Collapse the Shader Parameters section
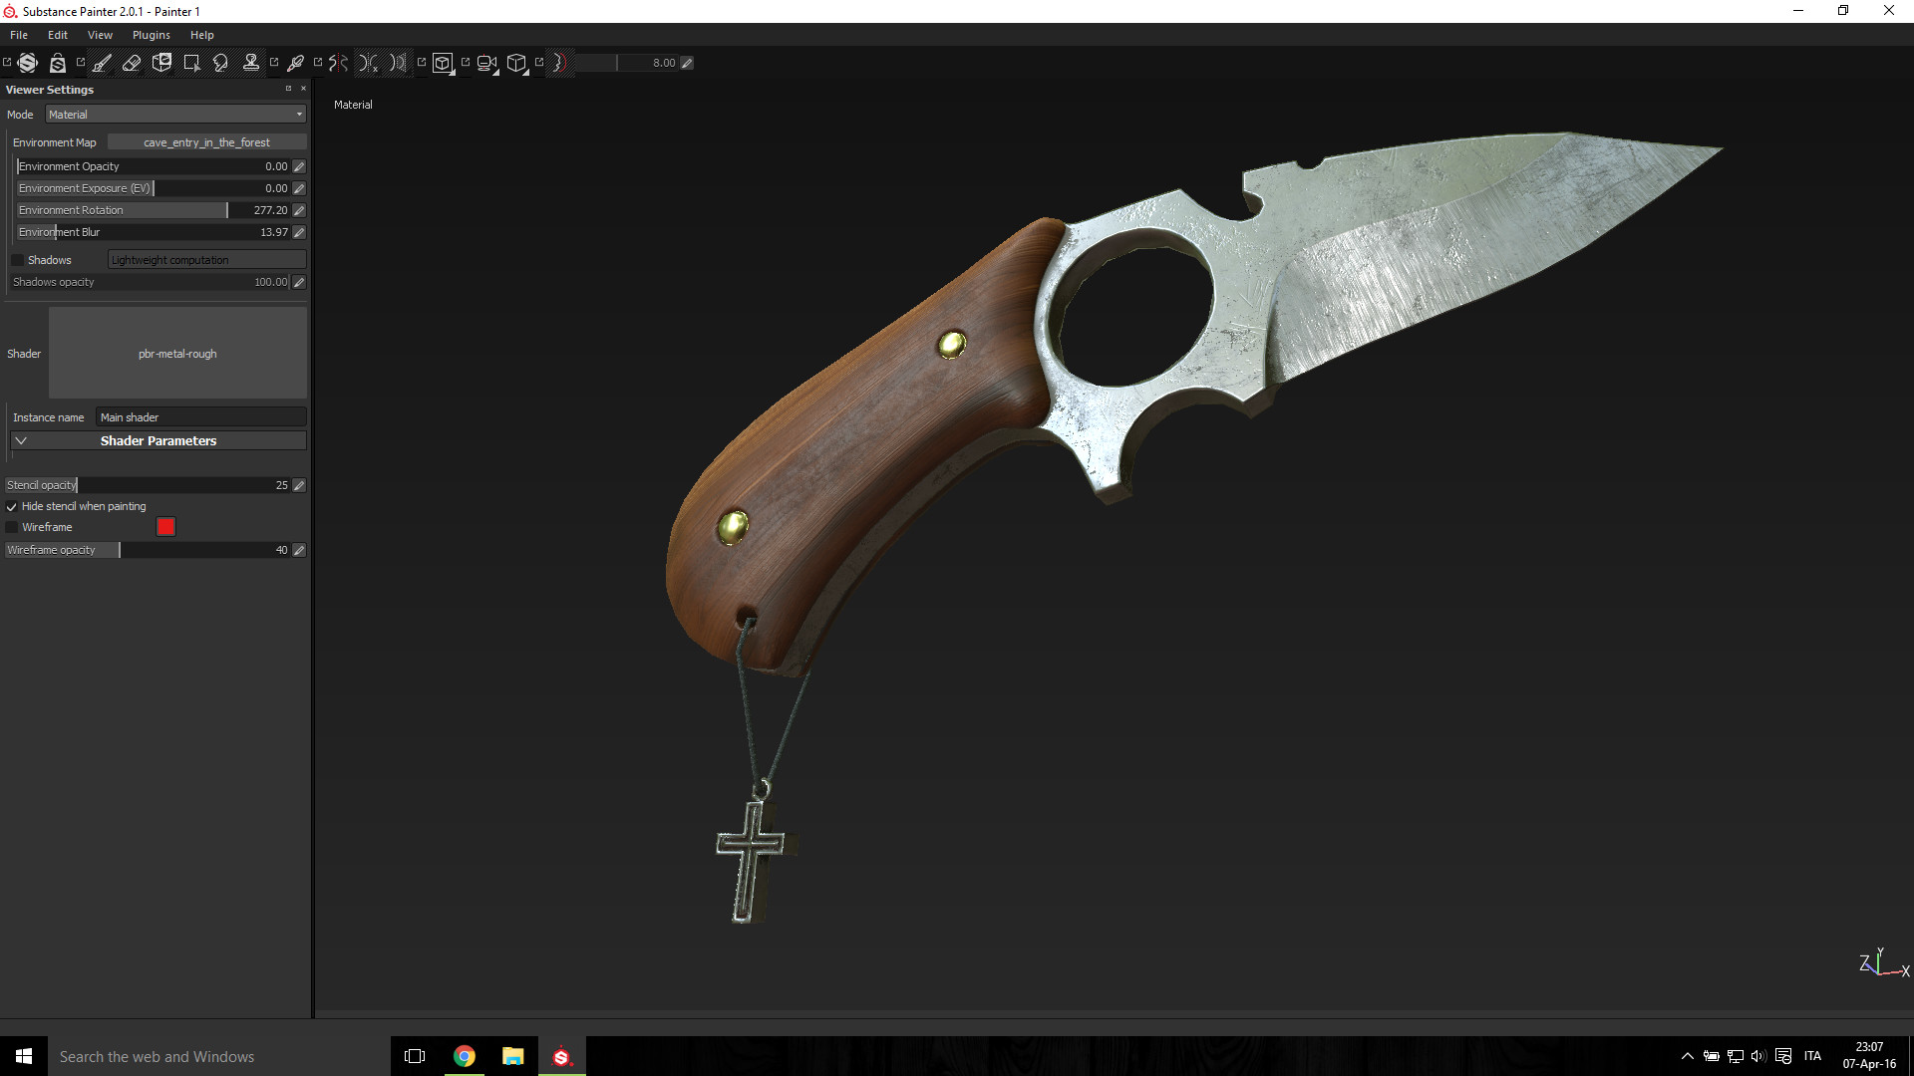 pyautogui.click(x=20, y=439)
